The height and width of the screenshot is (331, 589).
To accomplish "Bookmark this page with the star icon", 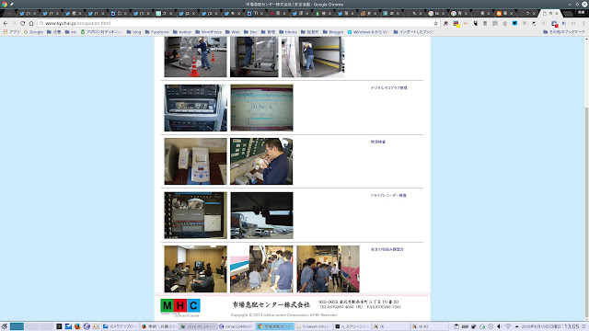I will [x=435, y=23].
